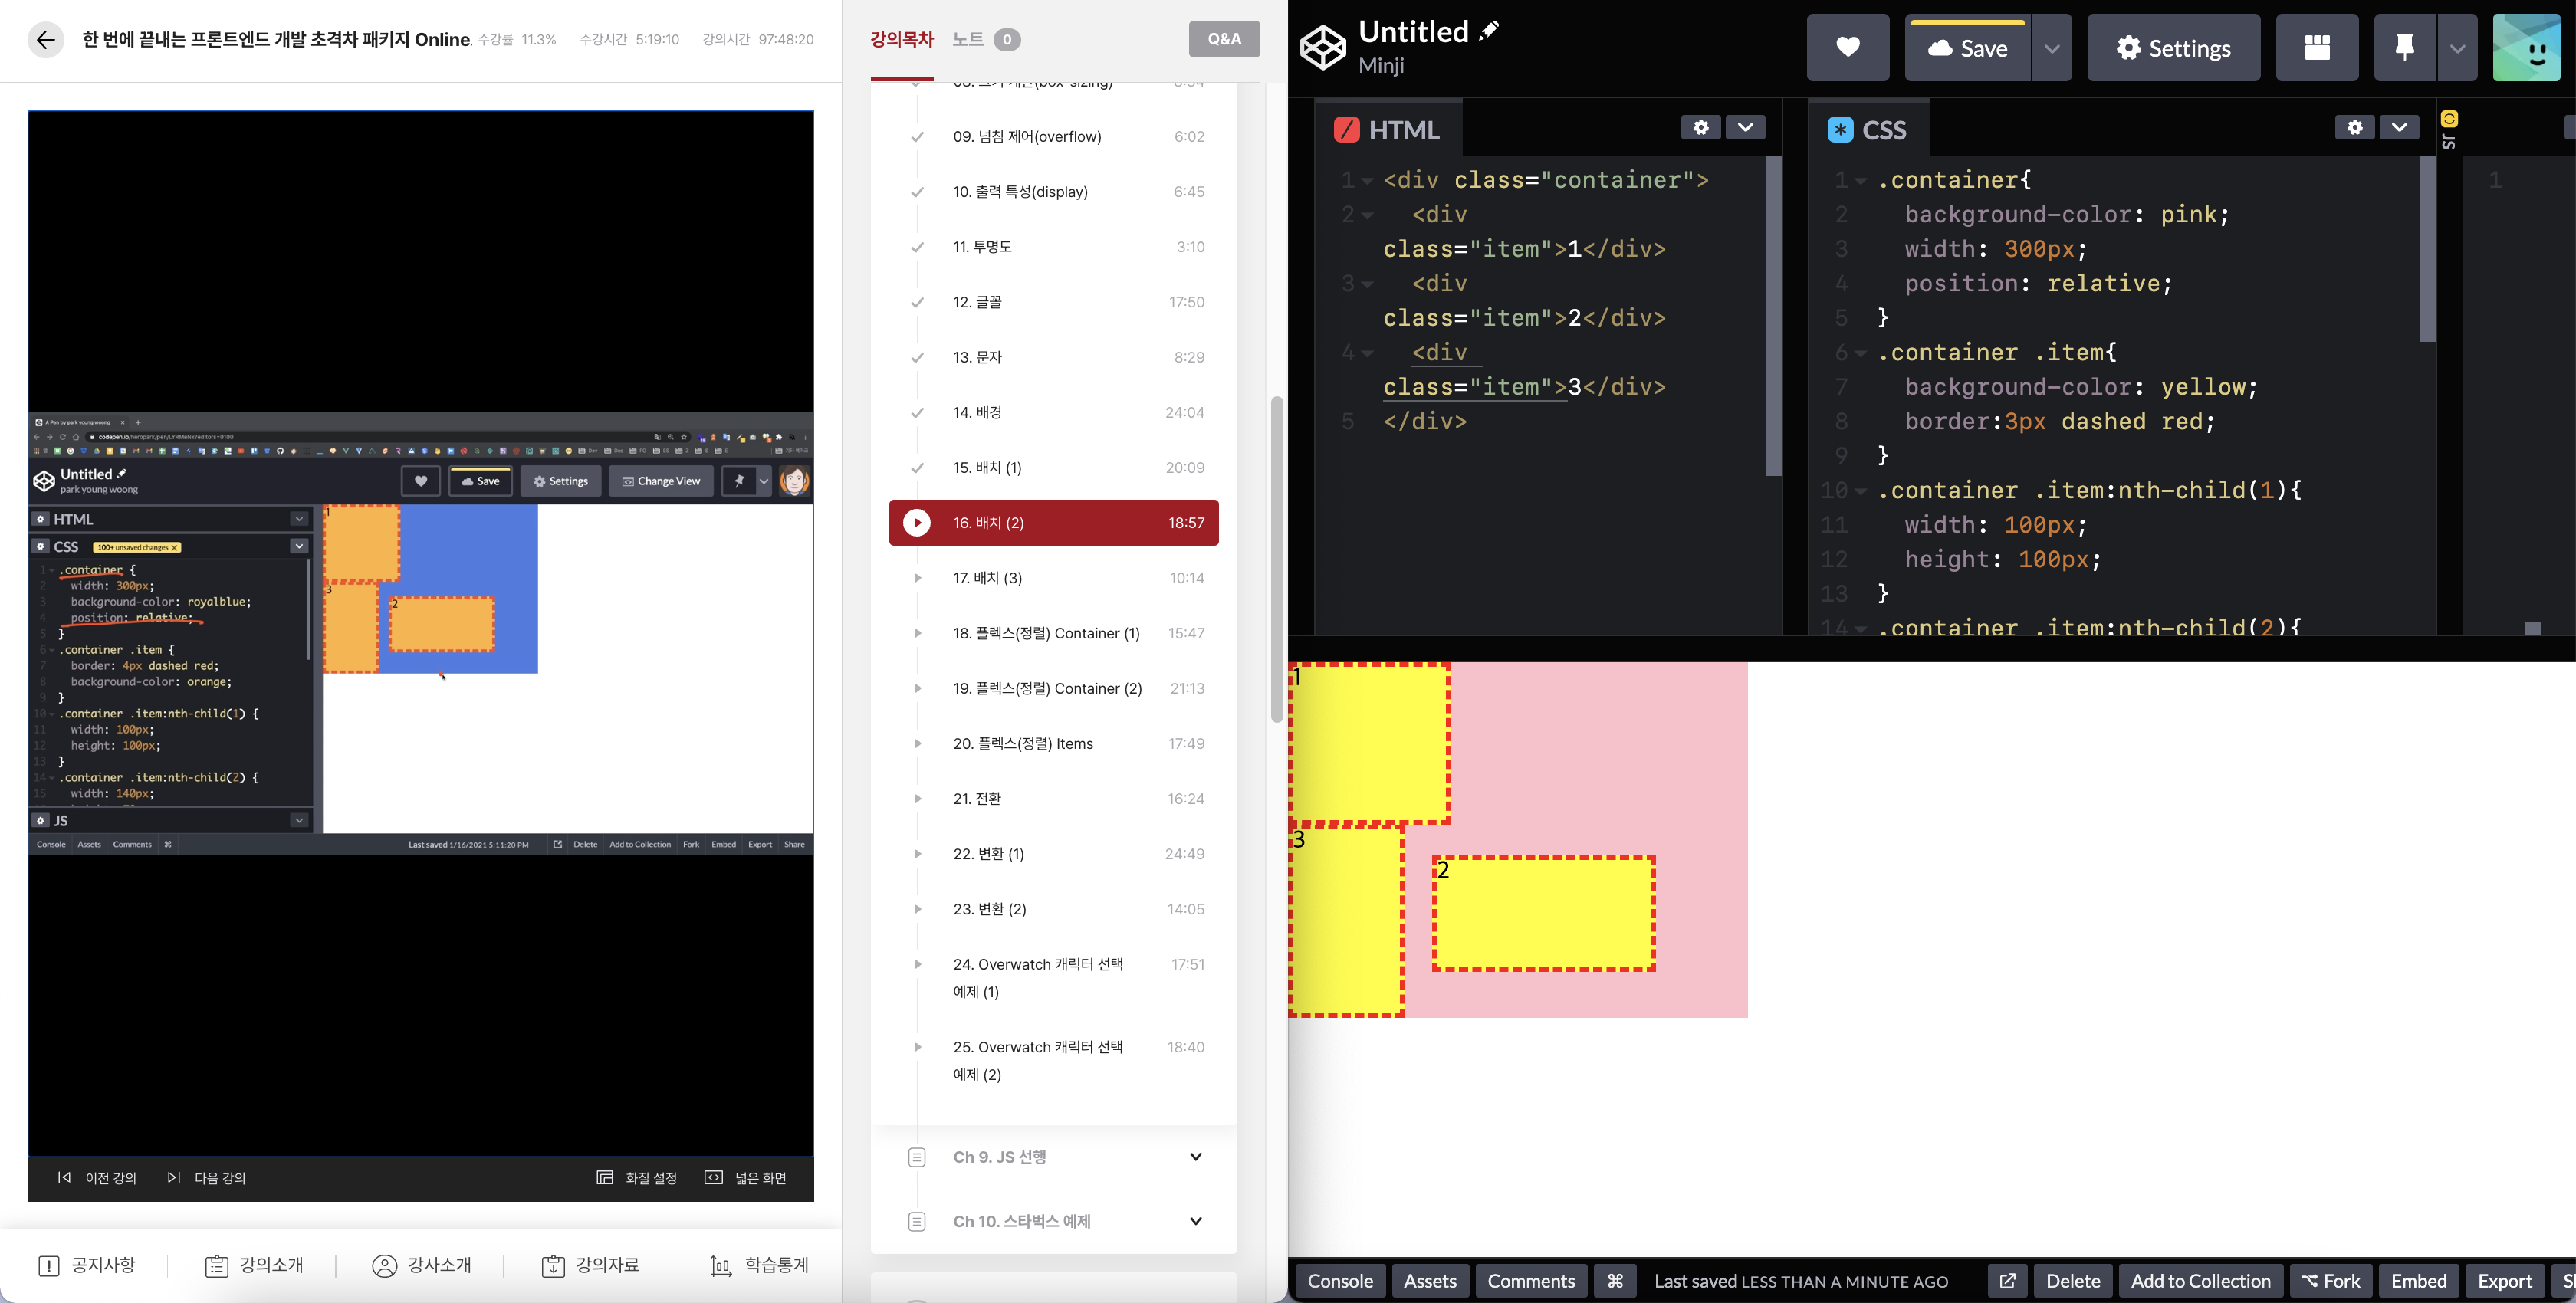Image resolution: width=2576 pixels, height=1303 pixels.
Task: Edit the pen title with the pencil icon
Action: [x=1489, y=30]
